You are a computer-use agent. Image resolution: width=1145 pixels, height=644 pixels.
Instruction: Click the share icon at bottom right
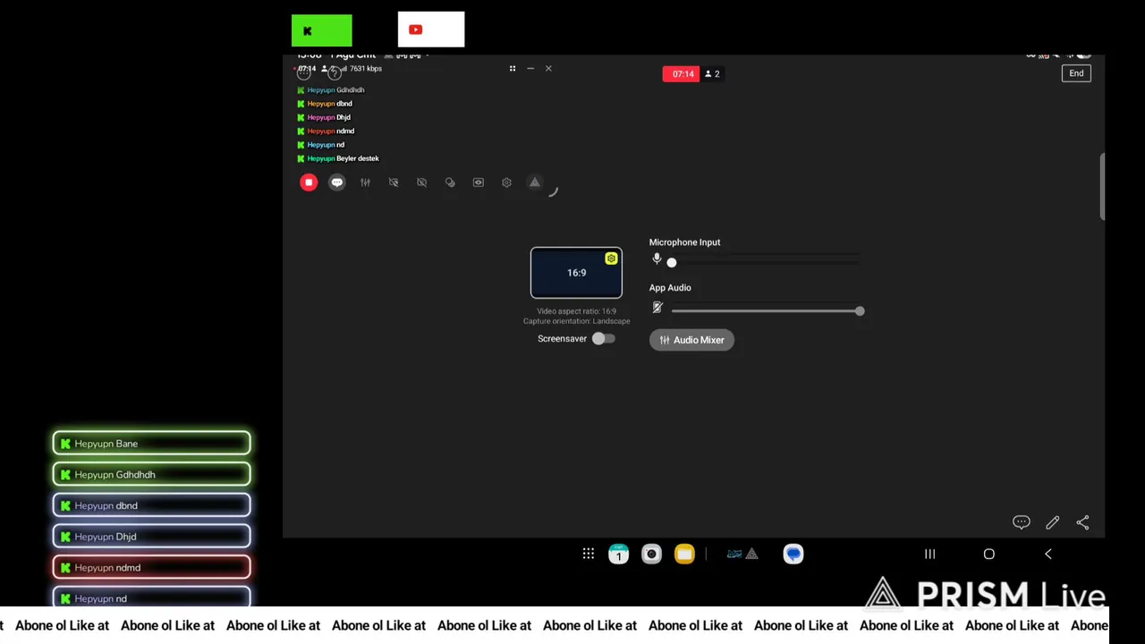1082,522
